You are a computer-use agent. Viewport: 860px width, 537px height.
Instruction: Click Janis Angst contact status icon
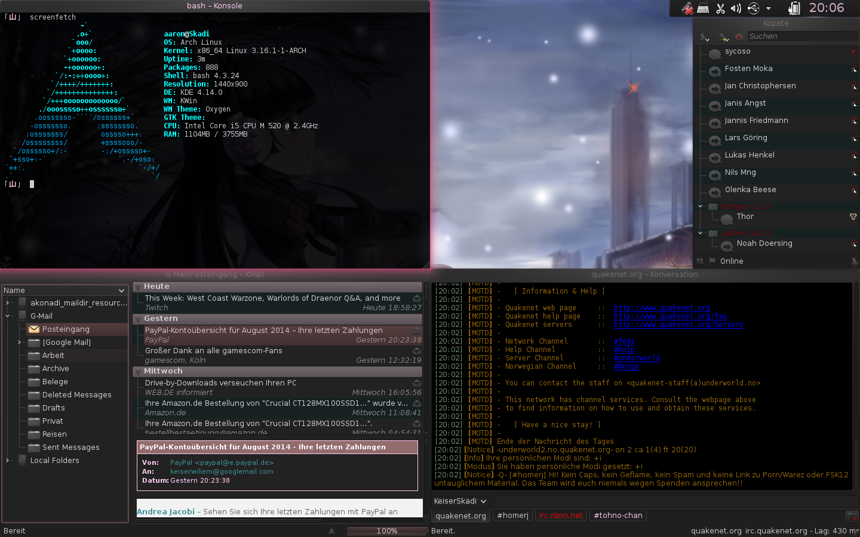(x=714, y=106)
